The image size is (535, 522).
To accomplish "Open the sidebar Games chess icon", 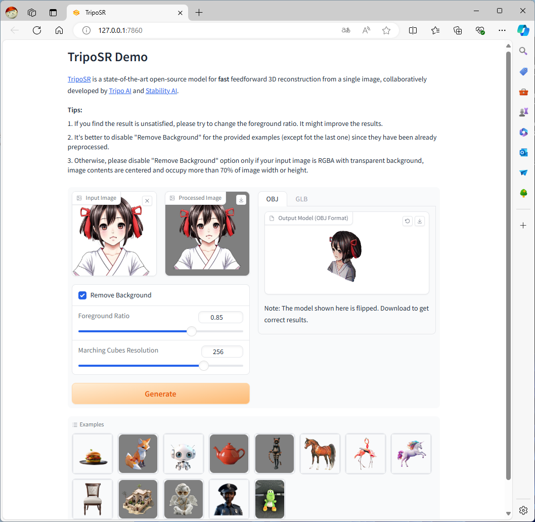I will tap(523, 112).
